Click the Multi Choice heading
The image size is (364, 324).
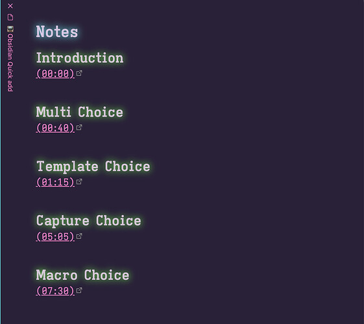tap(80, 112)
